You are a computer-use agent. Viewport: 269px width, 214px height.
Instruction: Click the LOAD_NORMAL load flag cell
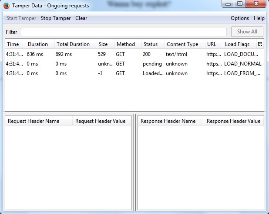tap(243, 64)
